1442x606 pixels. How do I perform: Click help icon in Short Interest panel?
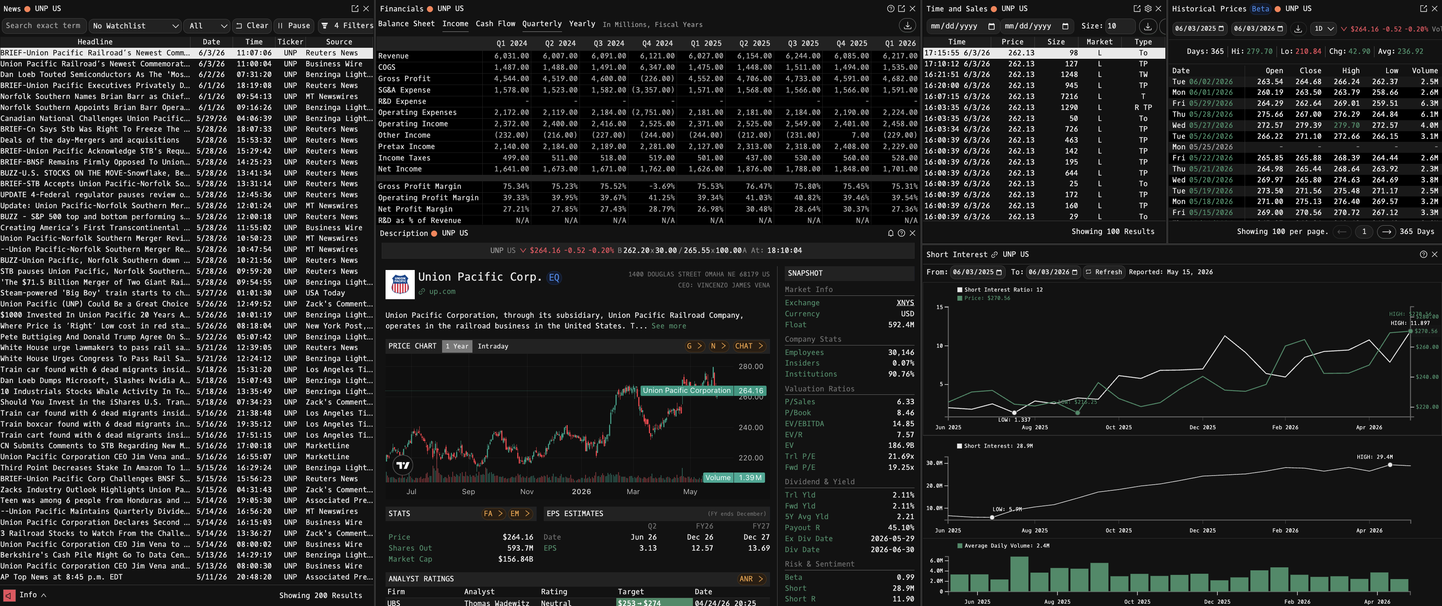click(1423, 254)
